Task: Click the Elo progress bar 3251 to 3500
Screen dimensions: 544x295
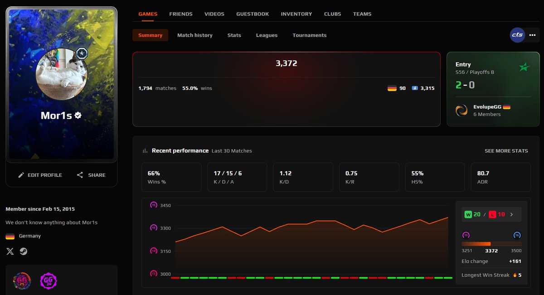Action: (491, 244)
